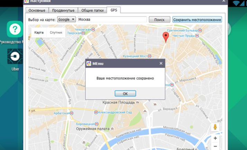Switch to the Продвинутые tab

(x=63, y=10)
